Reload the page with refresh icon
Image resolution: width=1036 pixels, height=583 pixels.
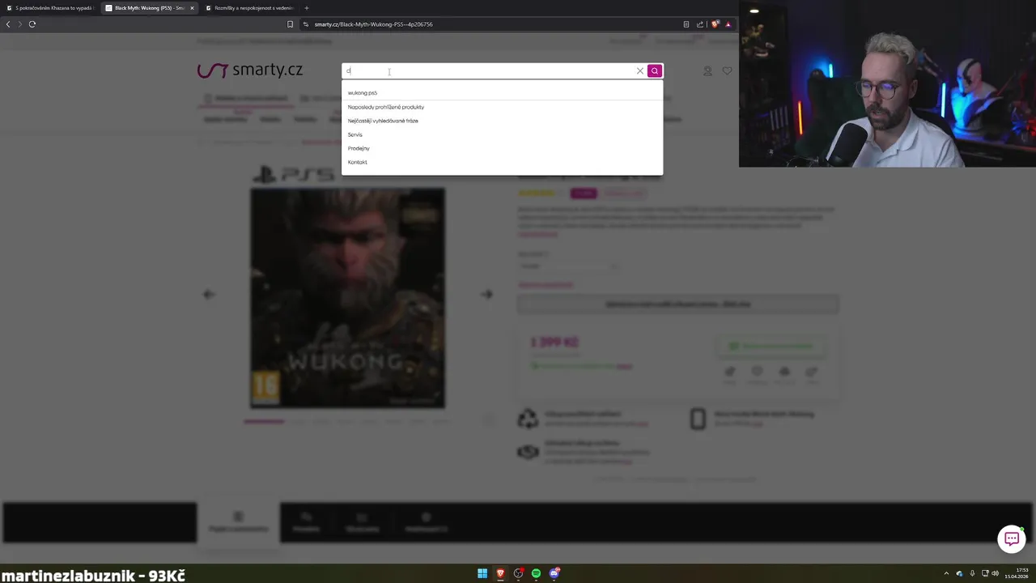32,24
